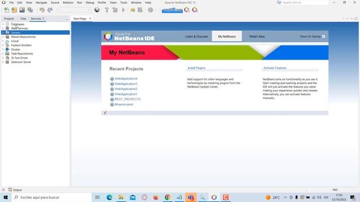
Task: Expand the Cloud node arrow
Action: point(3,41)
